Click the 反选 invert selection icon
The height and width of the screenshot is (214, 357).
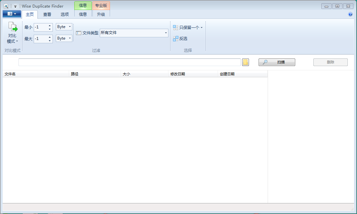pos(176,39)
